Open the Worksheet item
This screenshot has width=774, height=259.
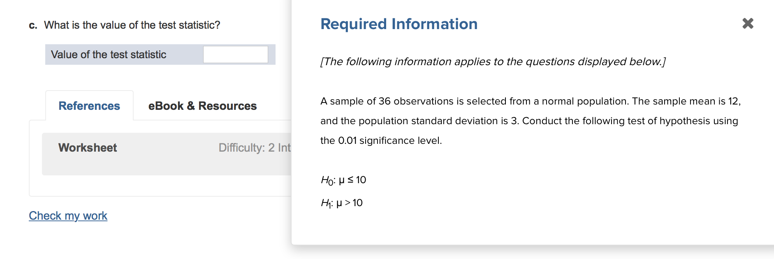click(x=87, y=148)
